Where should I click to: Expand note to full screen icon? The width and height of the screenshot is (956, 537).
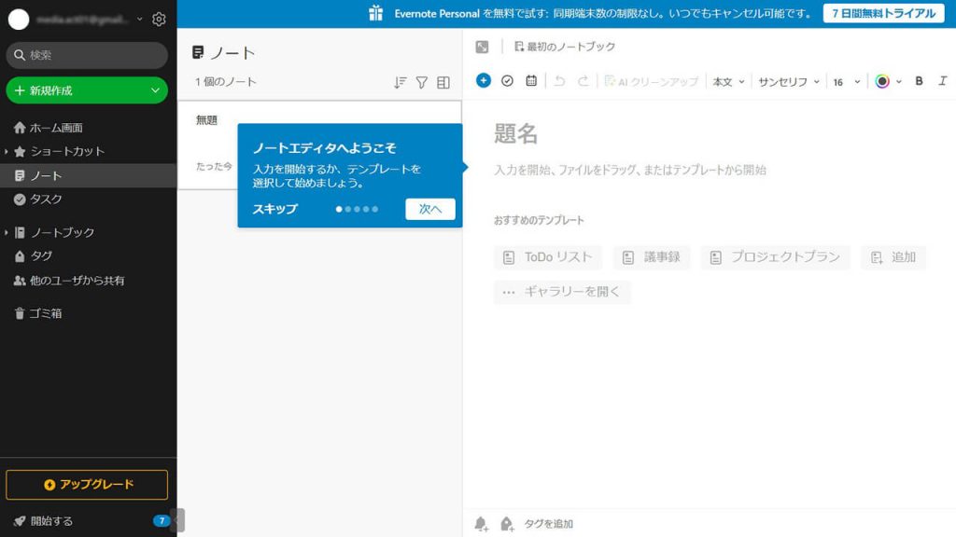(483, 47)
